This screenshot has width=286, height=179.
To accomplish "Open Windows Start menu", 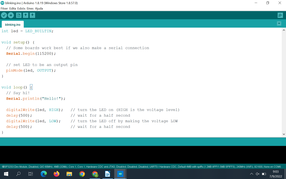I will [x=6, y=174].
